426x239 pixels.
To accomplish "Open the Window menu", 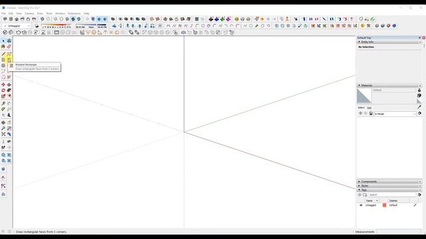I will point(60,13).
